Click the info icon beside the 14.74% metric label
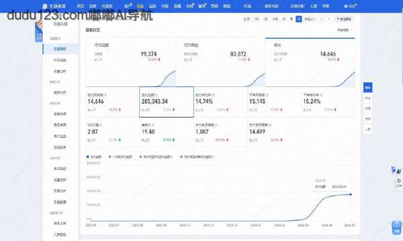 tap(213, 95)
